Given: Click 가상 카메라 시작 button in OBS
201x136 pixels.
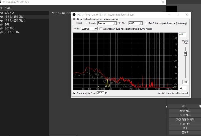Looking at the screenshot, I should 185,120.
